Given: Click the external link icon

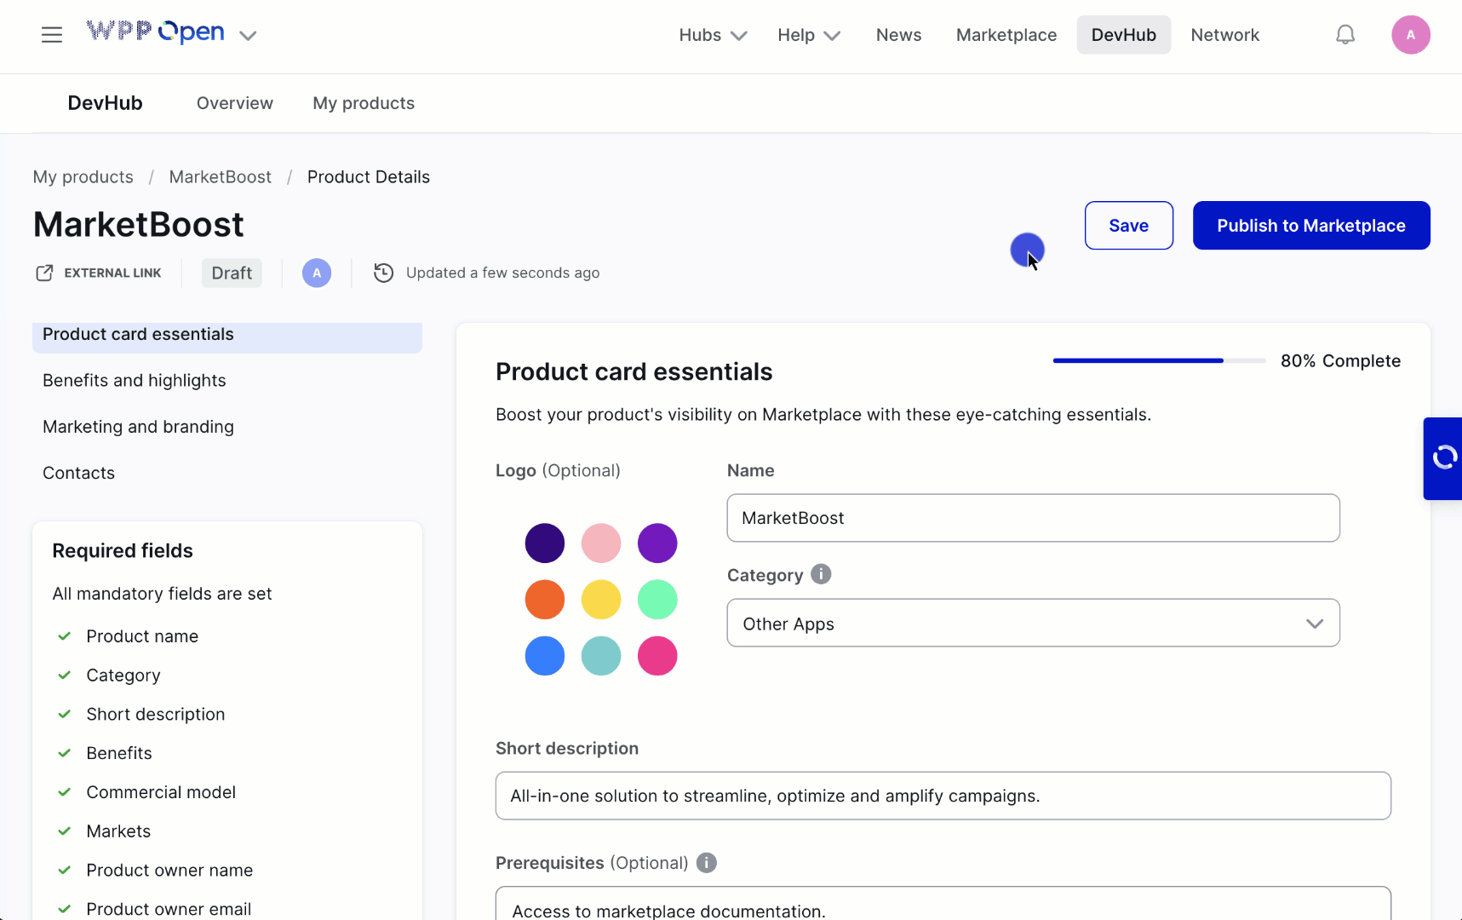Looking at the screenshot, I should coord(44,273).
